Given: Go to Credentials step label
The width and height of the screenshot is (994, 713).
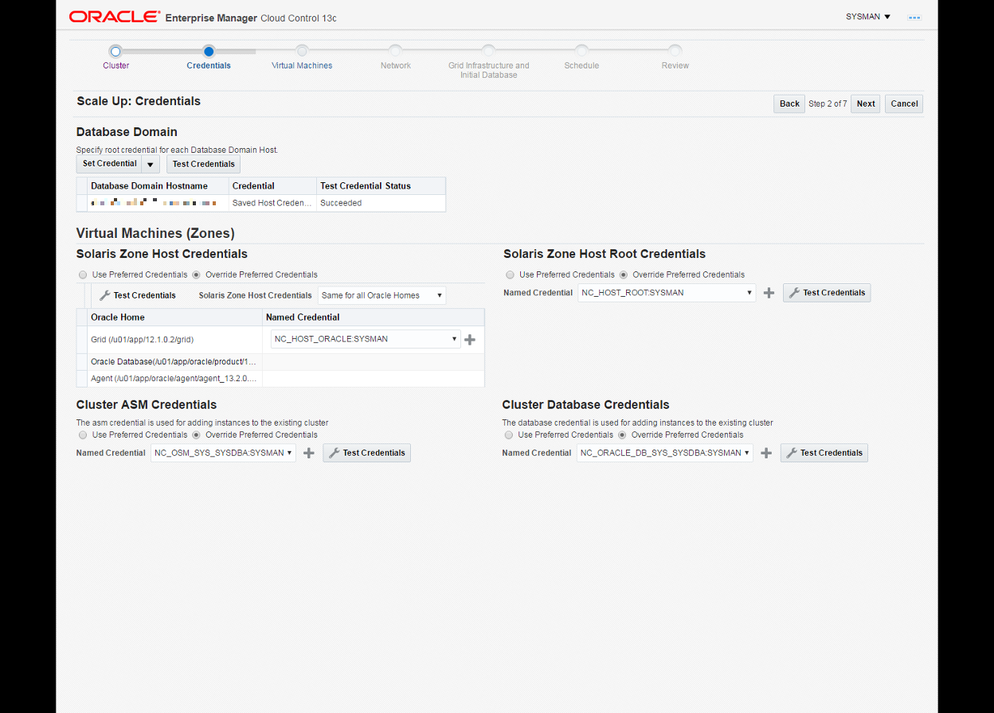Looking at the screenshot, I should tap(209, 65).
